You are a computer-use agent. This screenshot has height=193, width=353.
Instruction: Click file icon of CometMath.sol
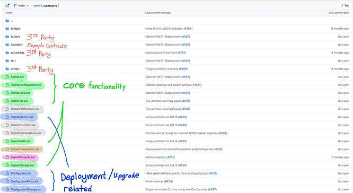pos(7,141)
